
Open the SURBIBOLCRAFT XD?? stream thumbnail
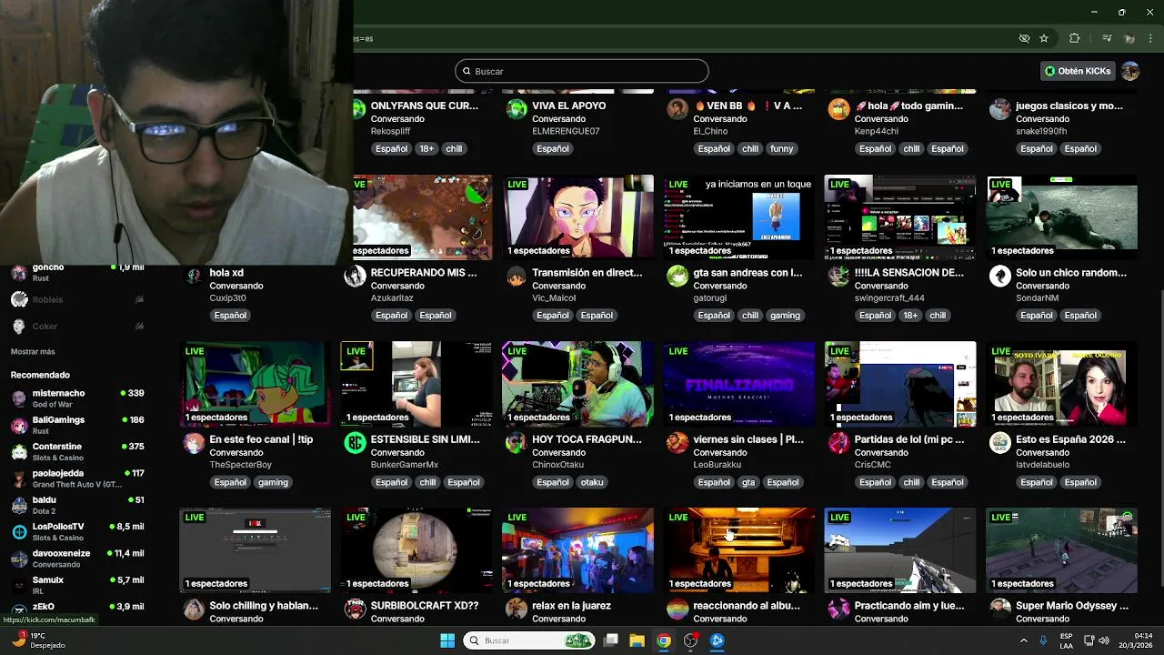pyautogui.click(x=416, y=550)
